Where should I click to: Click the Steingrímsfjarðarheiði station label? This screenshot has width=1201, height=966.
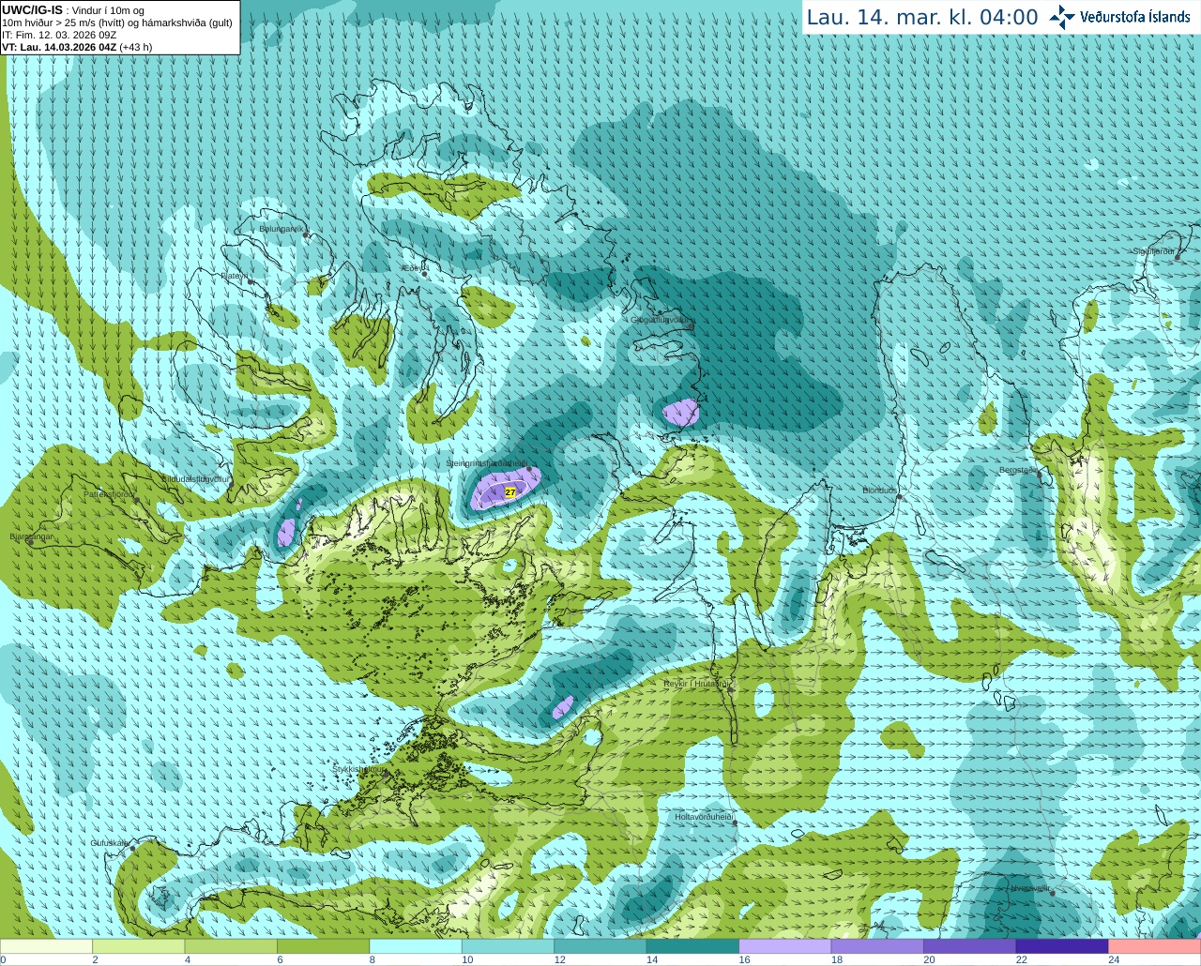pyautogui.click(x=485, y=463)
